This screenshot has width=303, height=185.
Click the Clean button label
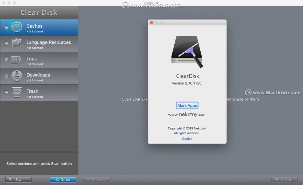(x=286, y=179)
